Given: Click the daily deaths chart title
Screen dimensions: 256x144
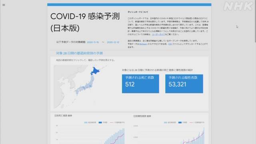Looking at the screenshot, I should click(63, 116).
